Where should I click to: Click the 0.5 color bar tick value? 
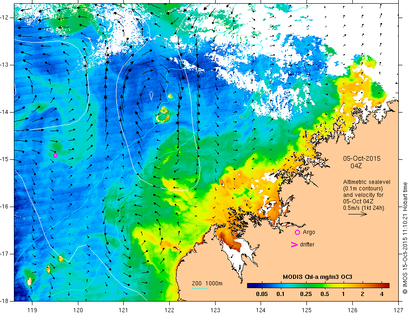point(325,294)
